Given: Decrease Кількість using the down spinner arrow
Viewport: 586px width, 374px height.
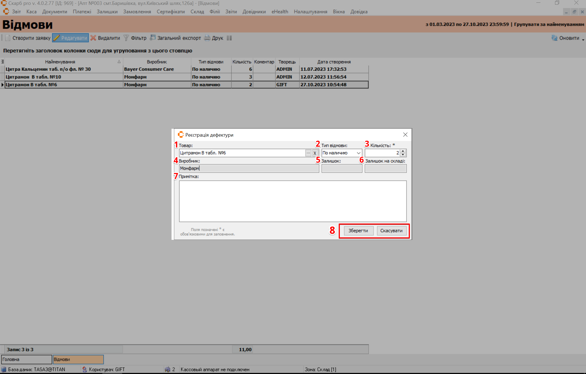Looking at the screenshot, I should click(403, 155).
